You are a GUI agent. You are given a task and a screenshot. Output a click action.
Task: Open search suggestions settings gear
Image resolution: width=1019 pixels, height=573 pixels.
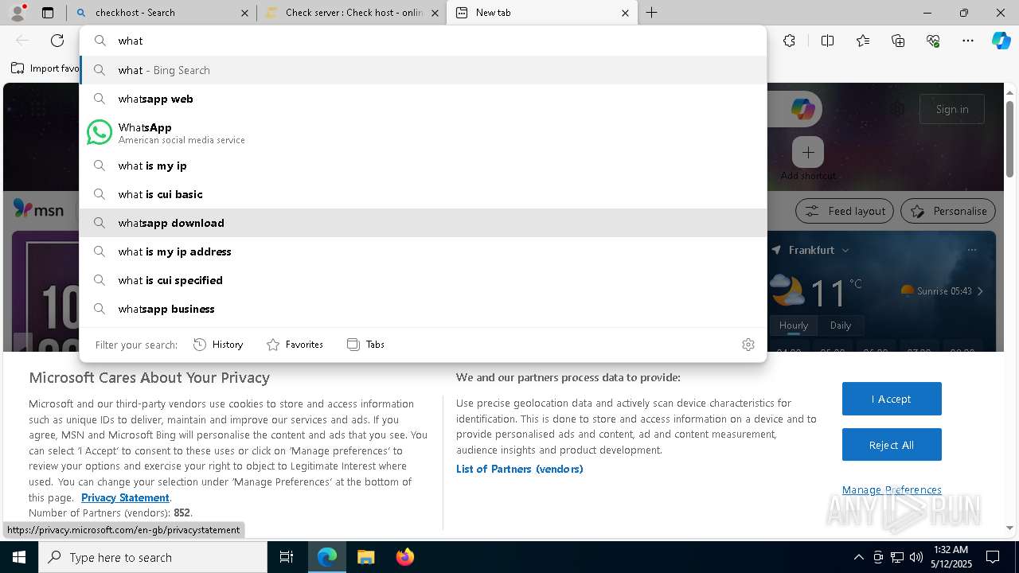click(x=748, y=345)
